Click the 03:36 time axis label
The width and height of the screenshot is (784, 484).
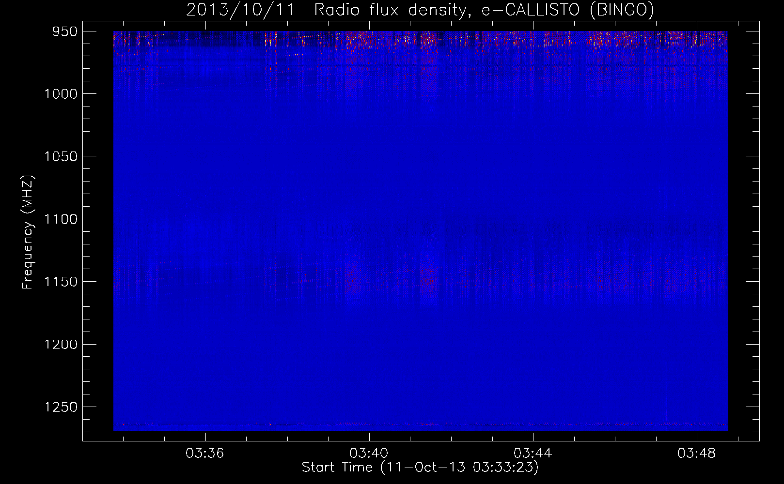point(205,453)
